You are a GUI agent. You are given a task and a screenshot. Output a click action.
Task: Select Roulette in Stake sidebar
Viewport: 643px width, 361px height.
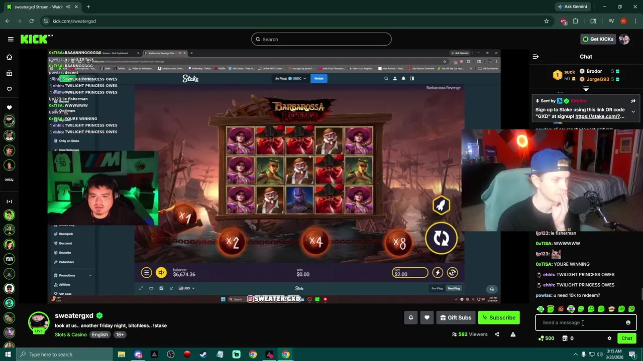(65, 253)
